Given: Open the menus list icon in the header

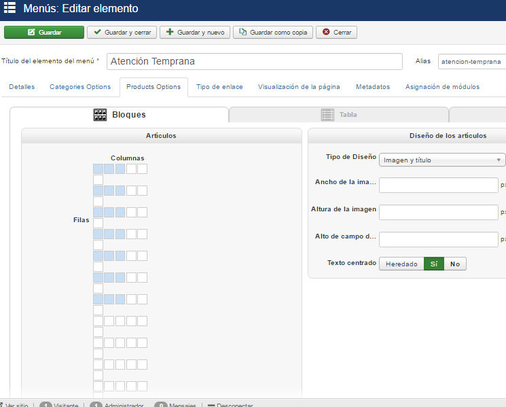Looking at the screenshot, I should 10,7.
